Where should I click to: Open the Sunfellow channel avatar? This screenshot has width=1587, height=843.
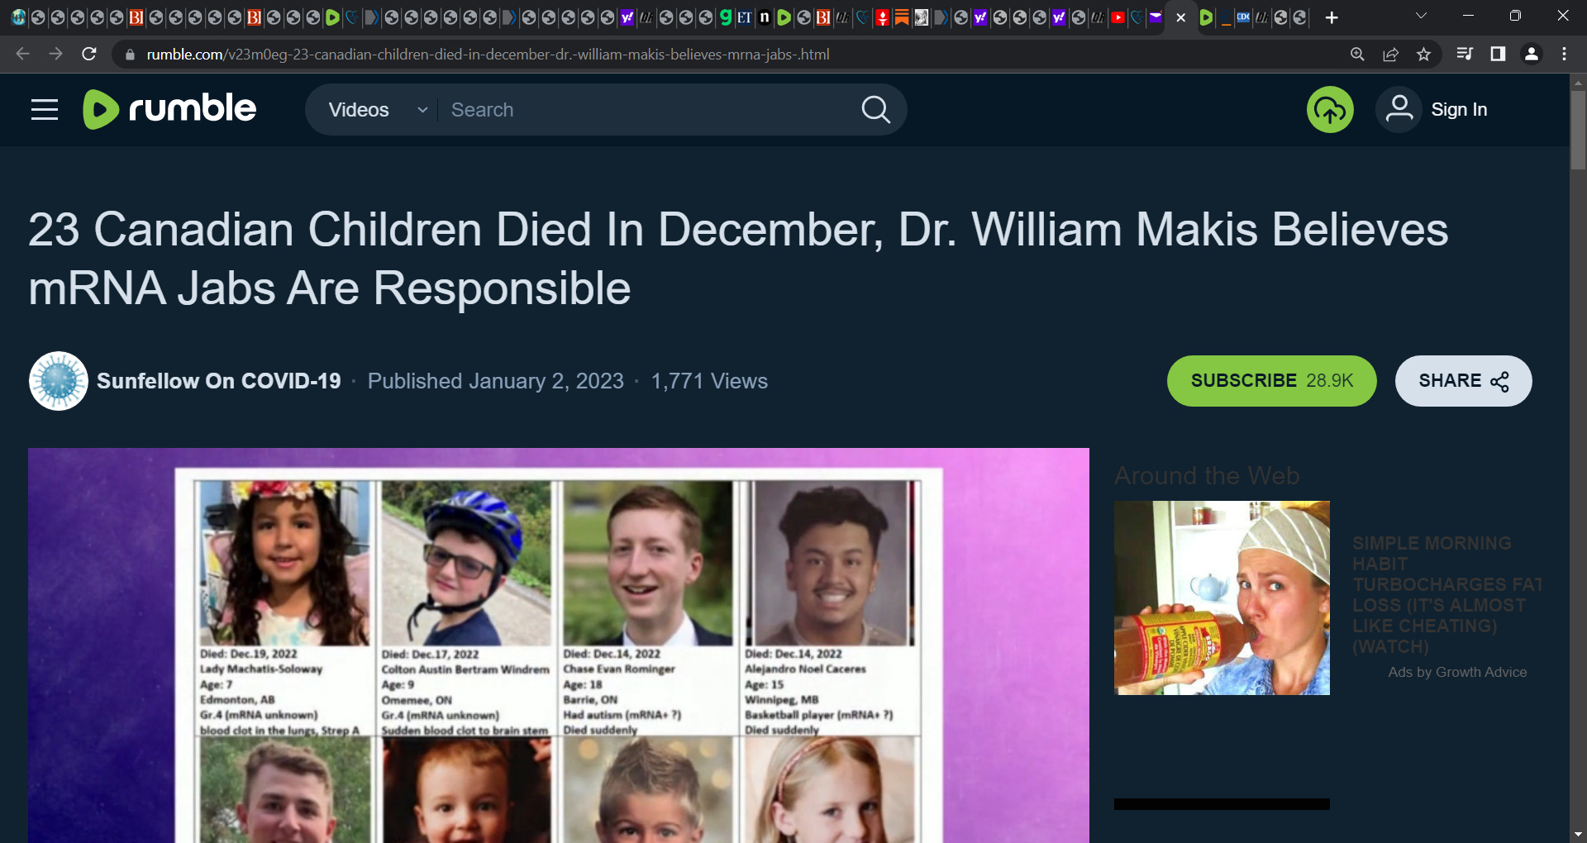click(59, 381)
